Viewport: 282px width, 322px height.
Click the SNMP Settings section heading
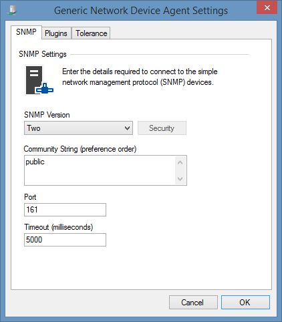[43, 54]
